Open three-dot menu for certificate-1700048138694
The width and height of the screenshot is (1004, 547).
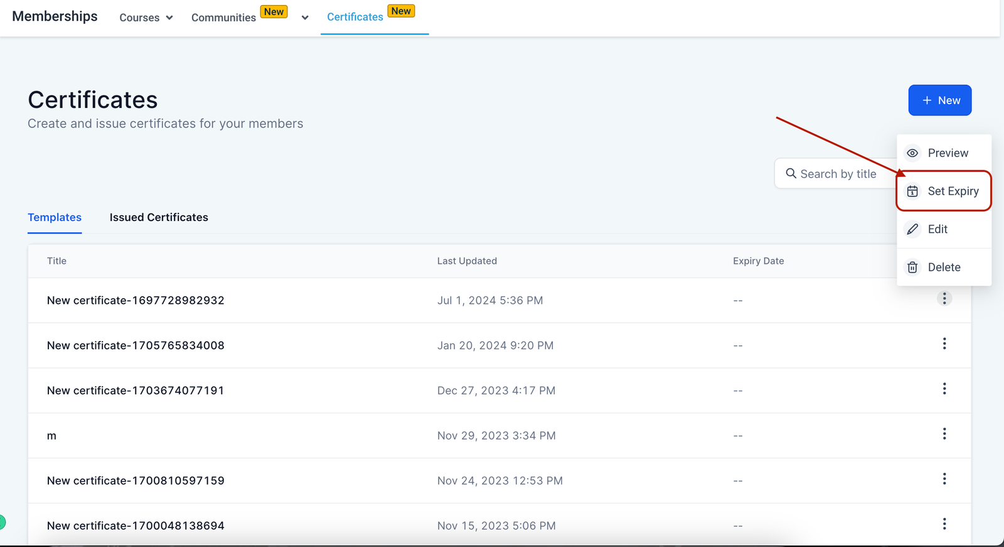[944, 524]
